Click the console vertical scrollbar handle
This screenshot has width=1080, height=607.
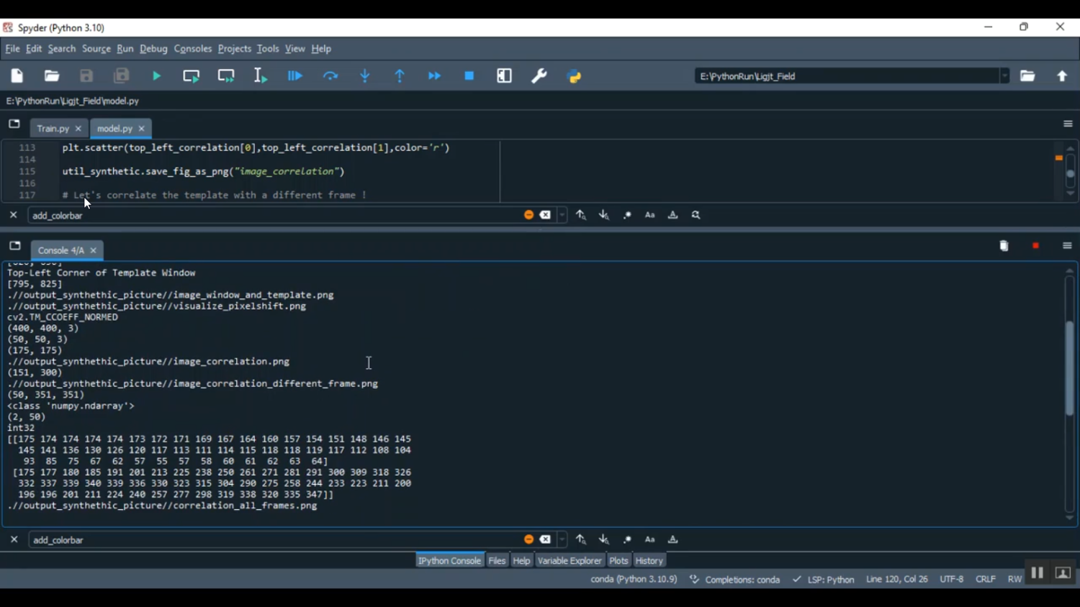pyautogui.click(x=1070, y=367)
